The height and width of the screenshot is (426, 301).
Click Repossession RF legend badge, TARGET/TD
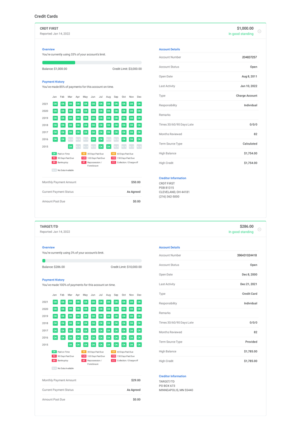pyautogui.click(x=84, y=361)
